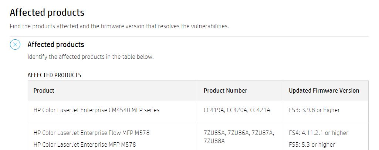Click the Product column header
This screenshot has height=150, width=379.
(x=44, y=90)
